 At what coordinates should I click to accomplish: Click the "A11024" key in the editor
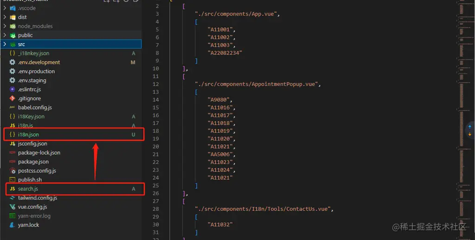tap(220, 170)
